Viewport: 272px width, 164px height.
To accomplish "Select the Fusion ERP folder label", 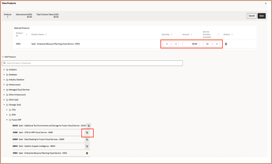I will pyautogui.click(x=17, y=120).
